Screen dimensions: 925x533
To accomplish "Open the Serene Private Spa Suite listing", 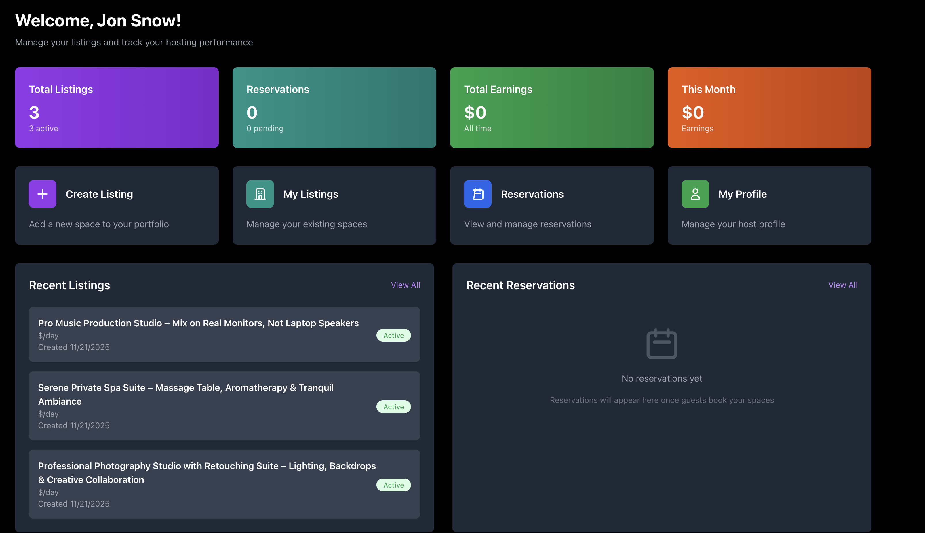I will [224, 406].
